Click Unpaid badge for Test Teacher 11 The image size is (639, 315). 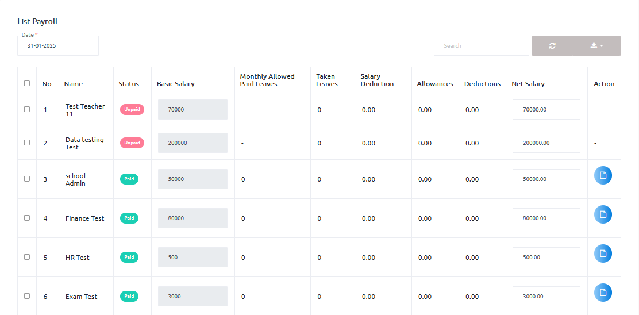pyautogui.click(x=132, y=109)
